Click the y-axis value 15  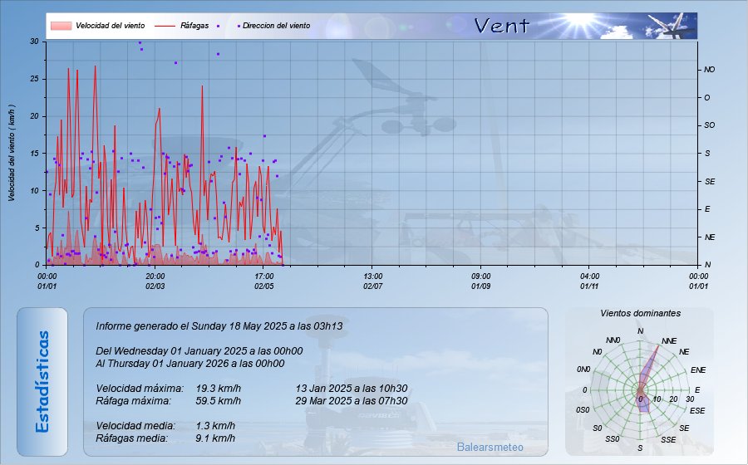[34, 154]
